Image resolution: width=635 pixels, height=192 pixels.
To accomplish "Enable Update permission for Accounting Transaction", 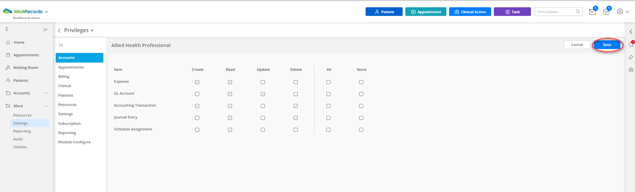I will coord(263,106).
